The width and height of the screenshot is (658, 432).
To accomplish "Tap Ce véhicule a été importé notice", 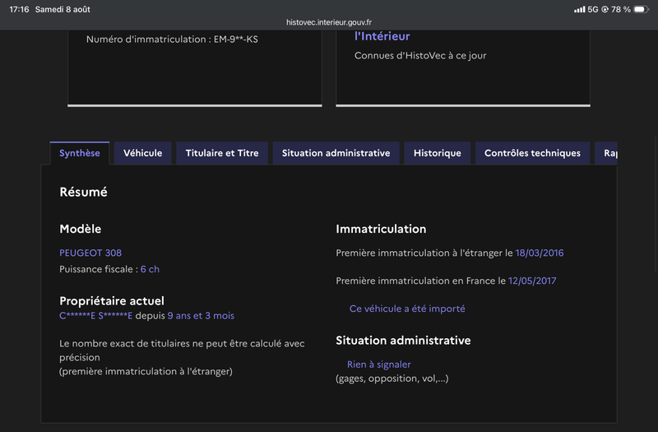I will tap(407, 309).
